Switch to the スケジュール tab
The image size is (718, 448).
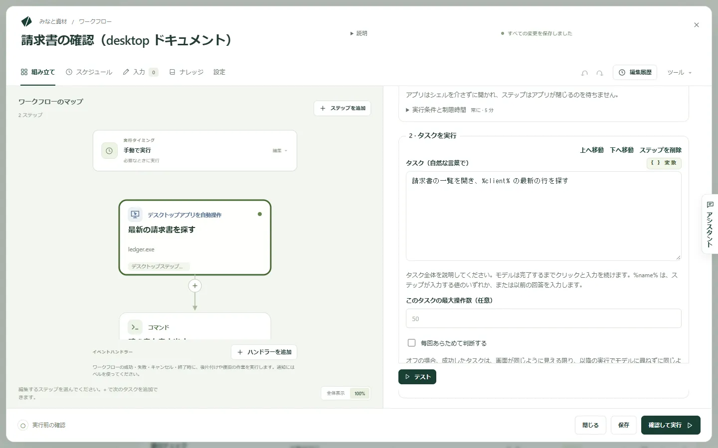[89, 72]
